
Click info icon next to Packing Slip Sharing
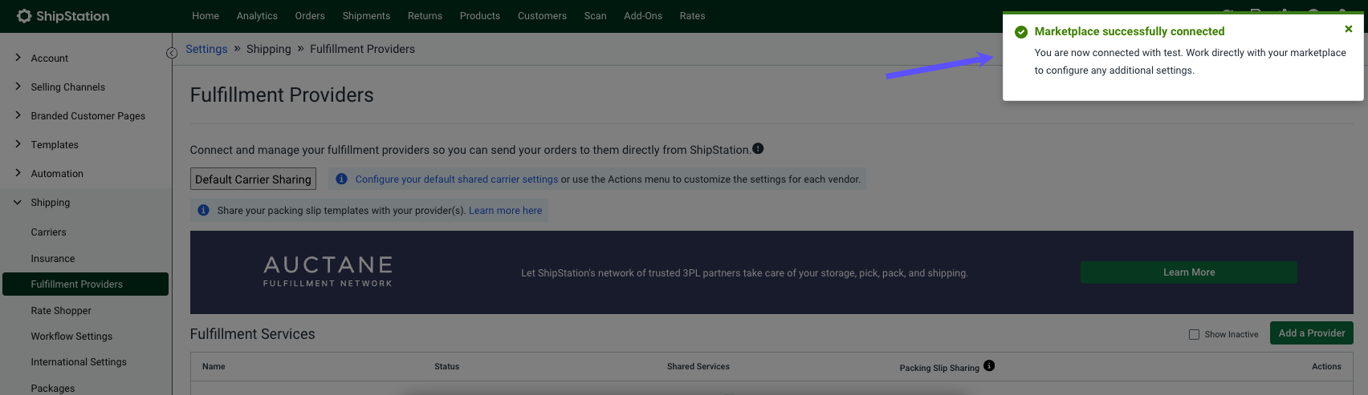(989, 365)
